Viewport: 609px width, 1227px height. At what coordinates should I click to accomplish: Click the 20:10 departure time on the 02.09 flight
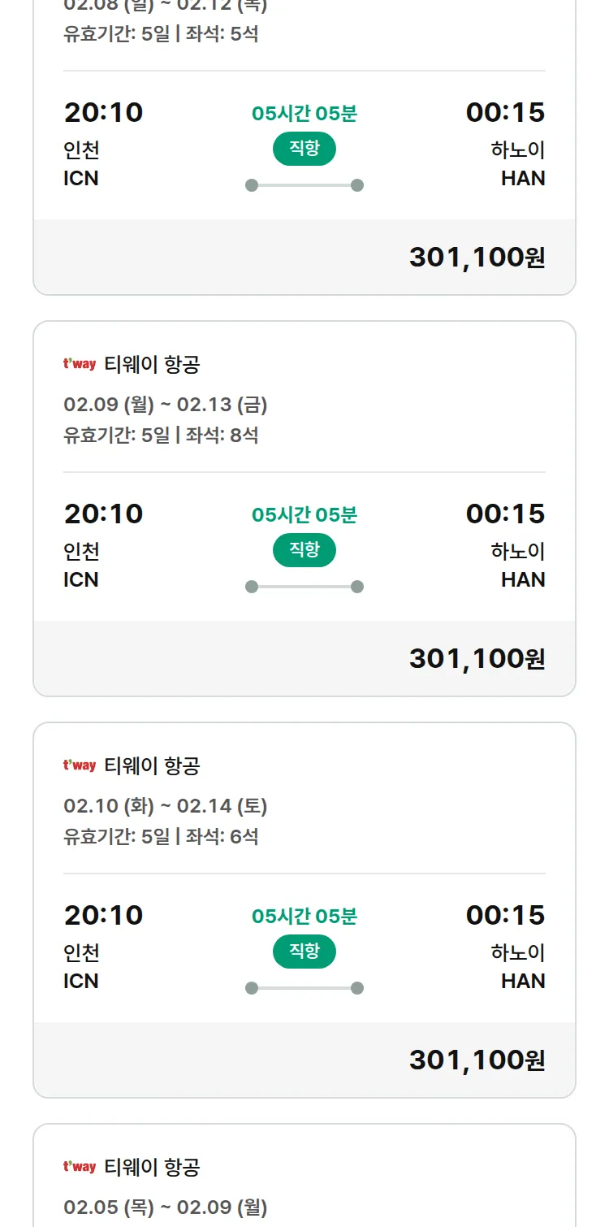(103, 514)
